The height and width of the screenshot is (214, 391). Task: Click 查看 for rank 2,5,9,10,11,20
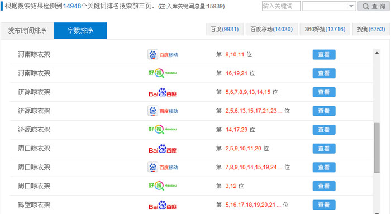(x=324, y=149)
